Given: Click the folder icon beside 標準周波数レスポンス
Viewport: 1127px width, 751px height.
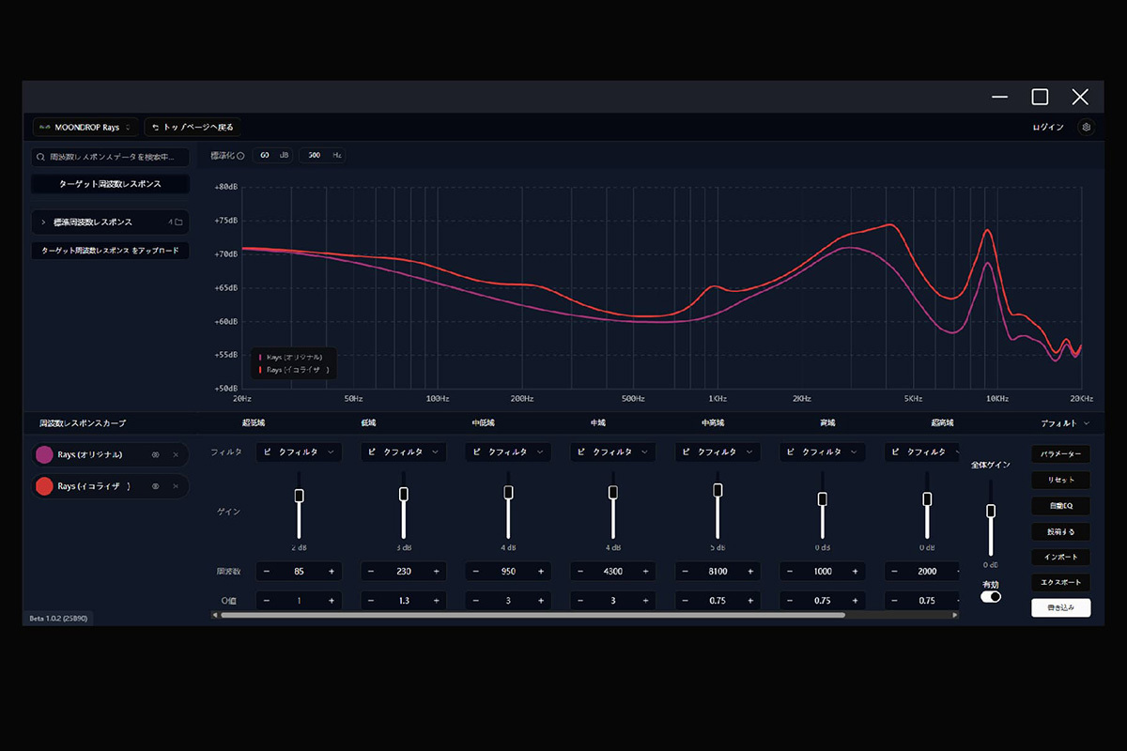Looking at the screenshot, I should 178,222.
